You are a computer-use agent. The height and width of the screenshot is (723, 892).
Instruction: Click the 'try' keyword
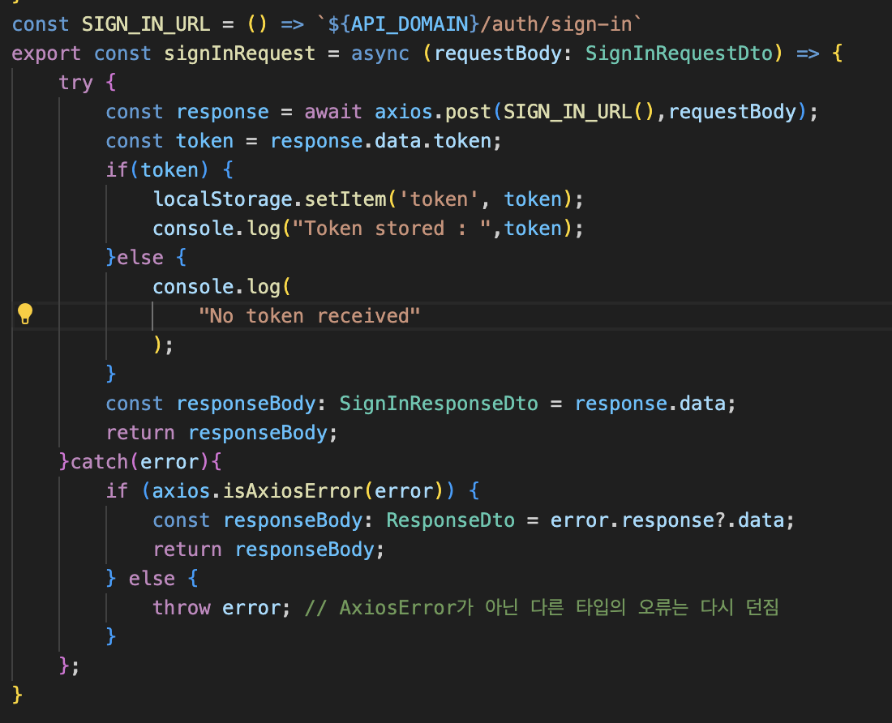pyautogui.click(x=75, y=83)
